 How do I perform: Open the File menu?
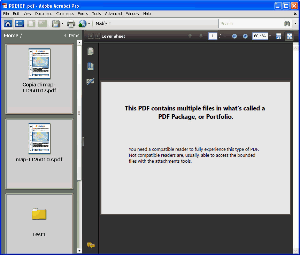(x=6, y=14)
